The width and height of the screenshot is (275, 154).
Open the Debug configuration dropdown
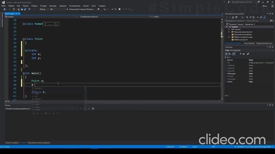tap(44, 9)
